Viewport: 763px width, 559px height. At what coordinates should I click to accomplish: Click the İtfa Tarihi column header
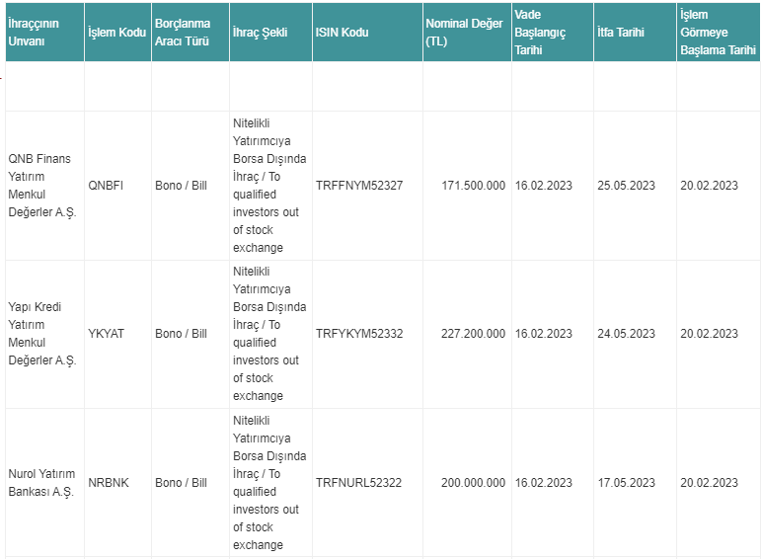click(621, 33)
